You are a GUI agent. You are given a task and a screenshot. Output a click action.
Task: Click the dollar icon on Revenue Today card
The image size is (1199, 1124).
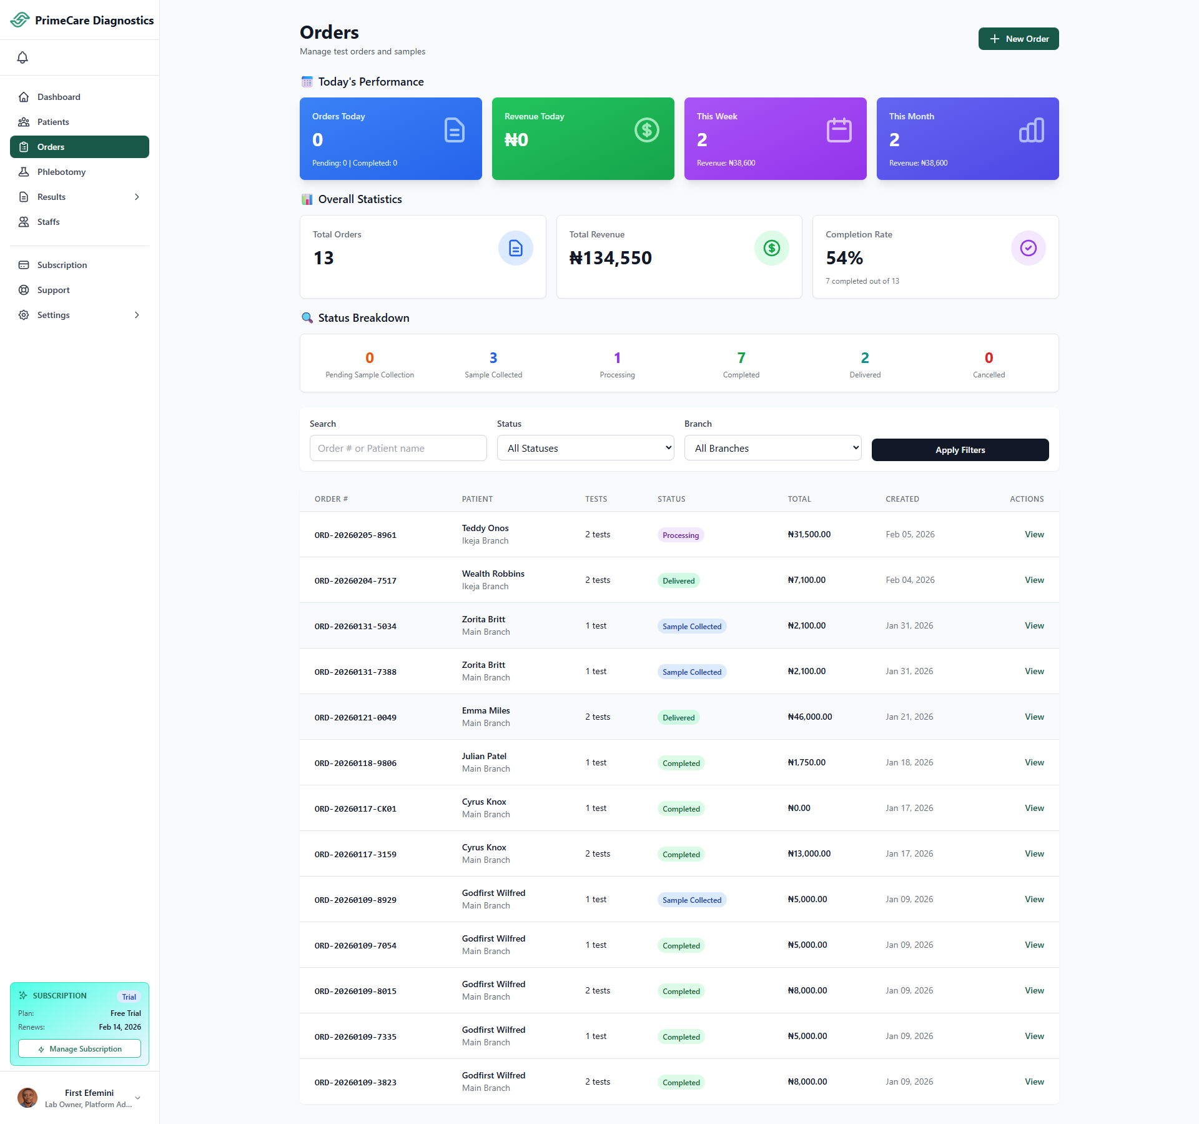coord(646,130)
